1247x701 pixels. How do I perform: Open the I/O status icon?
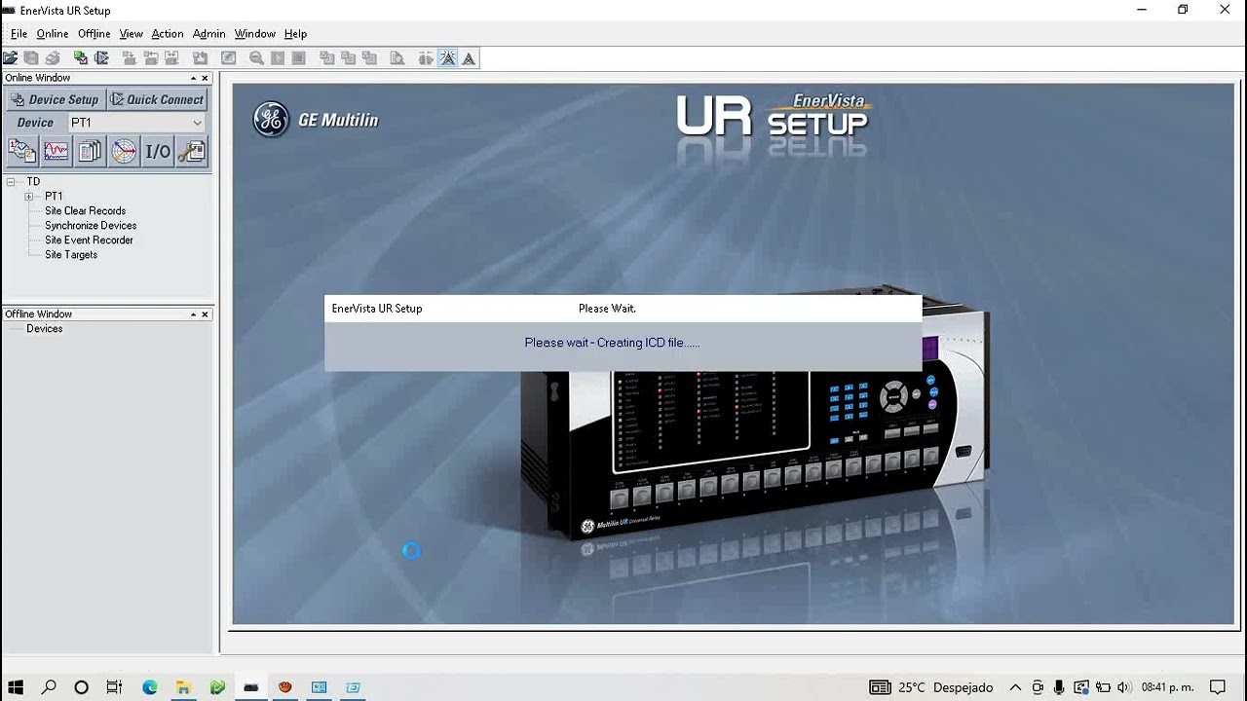pyautogui.click(x=158, y=151)
